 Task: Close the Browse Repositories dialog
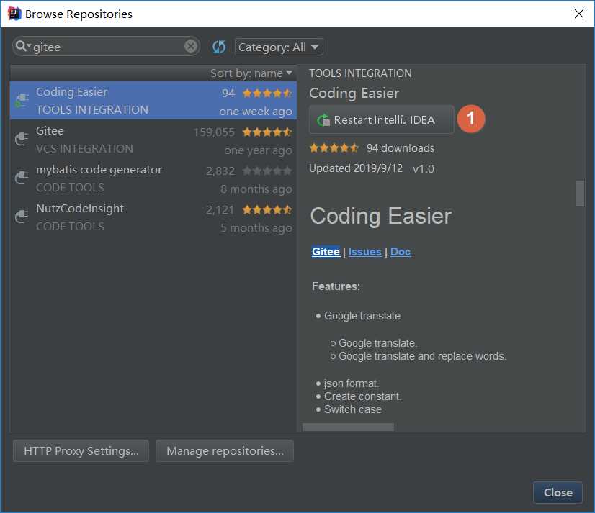pyautogui.click(x=558, y=492)
